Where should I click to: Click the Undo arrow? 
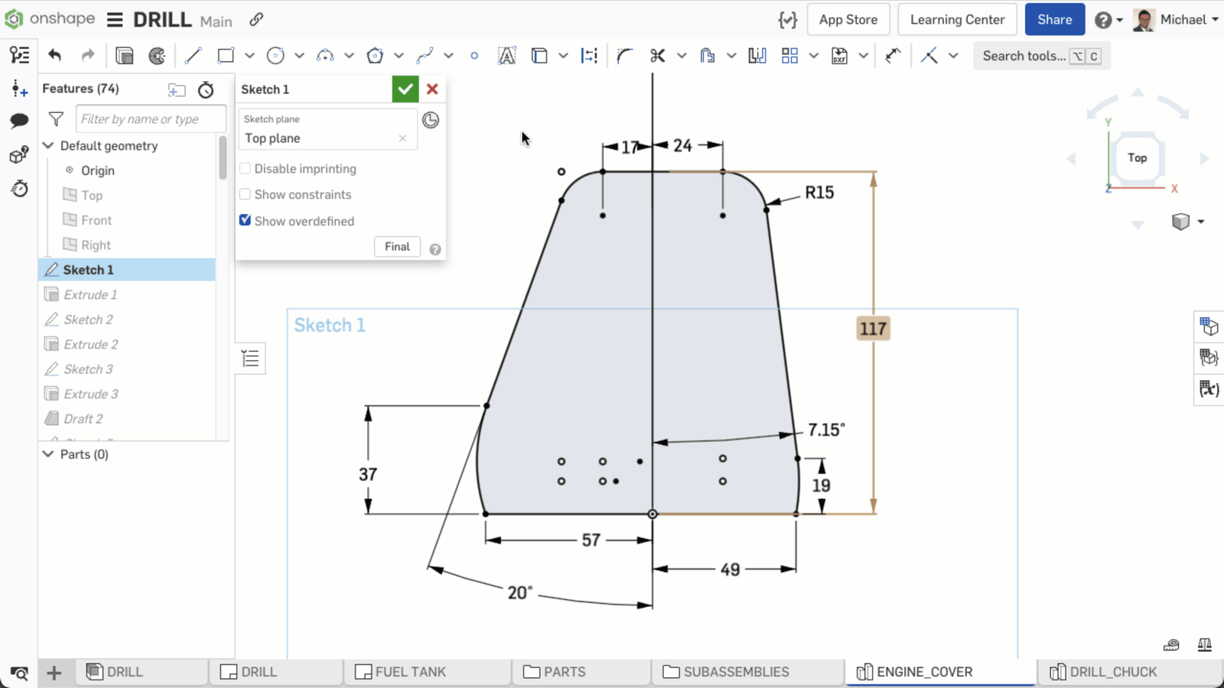pos(54,56)
